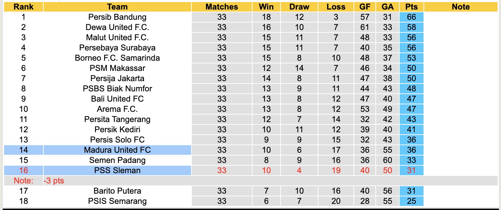Image resolution: width=501 pixels, height=210 pixels.
Task: Select the red "-3 pts" note text
Action: coord(54,181)
